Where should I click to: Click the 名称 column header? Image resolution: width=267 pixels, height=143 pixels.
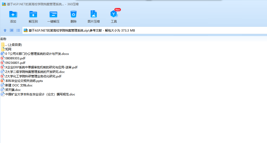[3, 39]
